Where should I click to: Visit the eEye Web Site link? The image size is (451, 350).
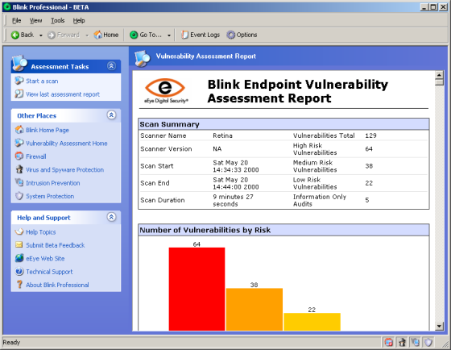tap(45, 259)
